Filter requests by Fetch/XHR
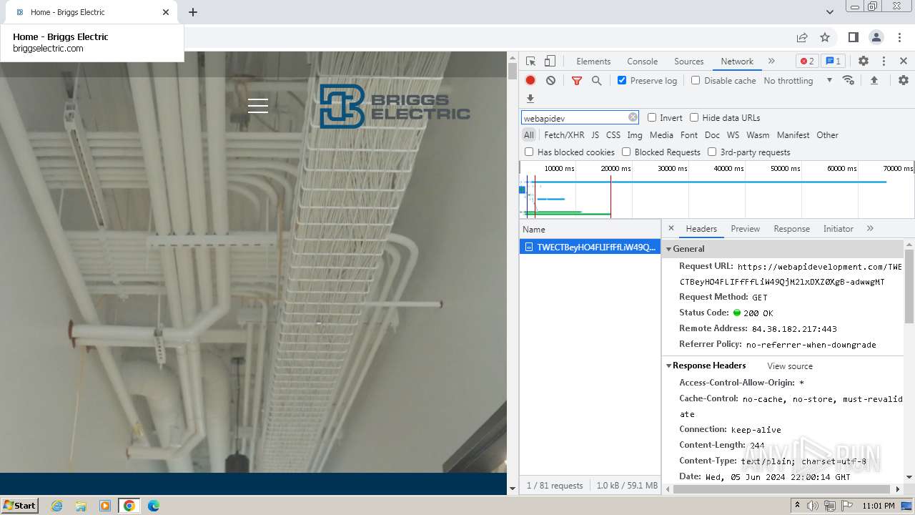 (564, 134)
